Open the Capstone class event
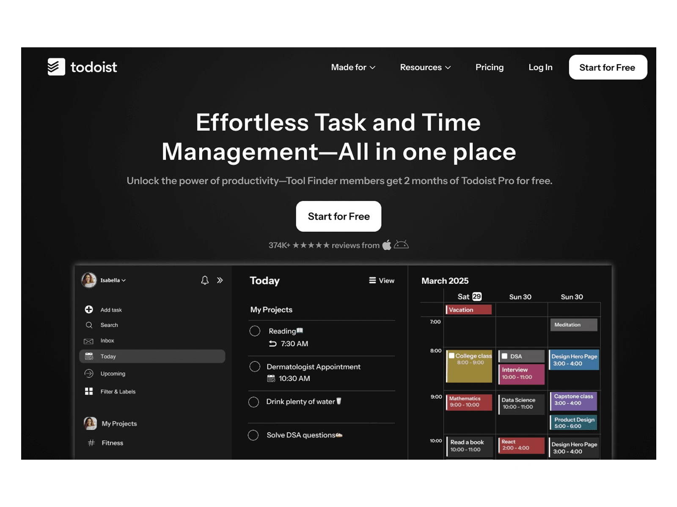Screen dimensions: 677x507 (573, 401)
